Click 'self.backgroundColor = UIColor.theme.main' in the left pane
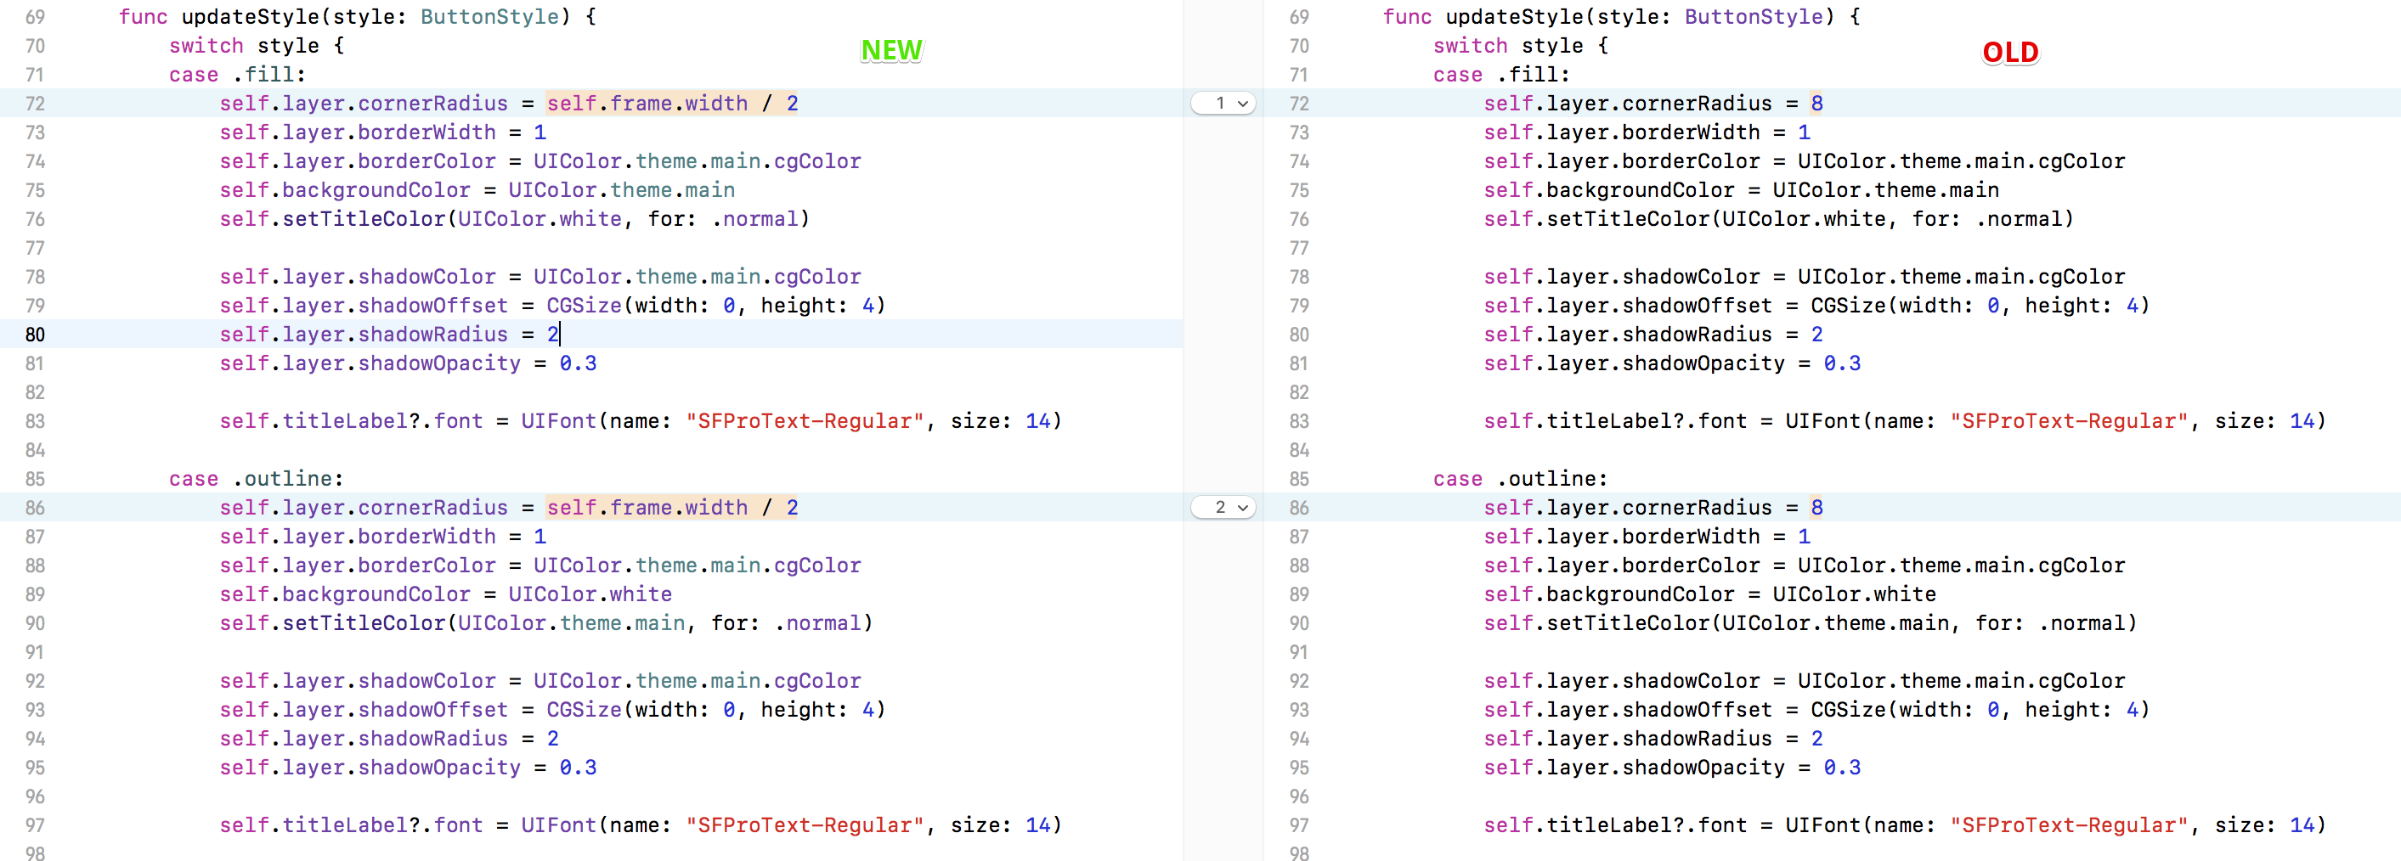 coord(477,190)
